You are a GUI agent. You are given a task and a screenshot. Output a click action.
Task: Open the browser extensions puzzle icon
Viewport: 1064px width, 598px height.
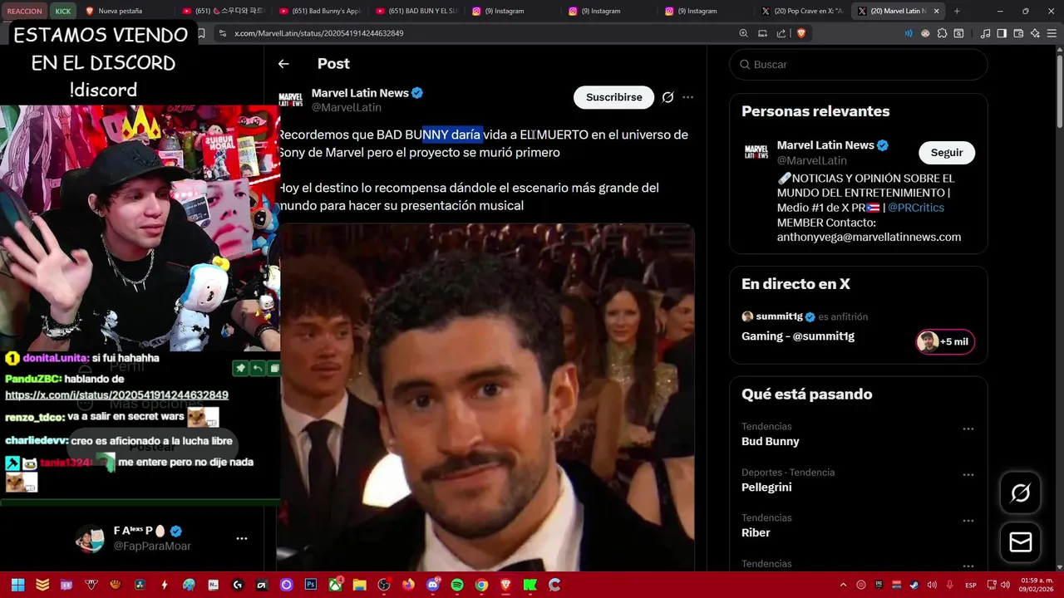click(x=942, y=33)
